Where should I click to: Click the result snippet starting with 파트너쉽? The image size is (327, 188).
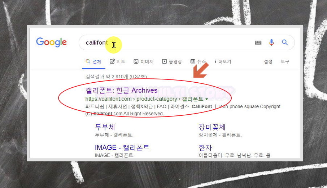click(x=183, y=110)
